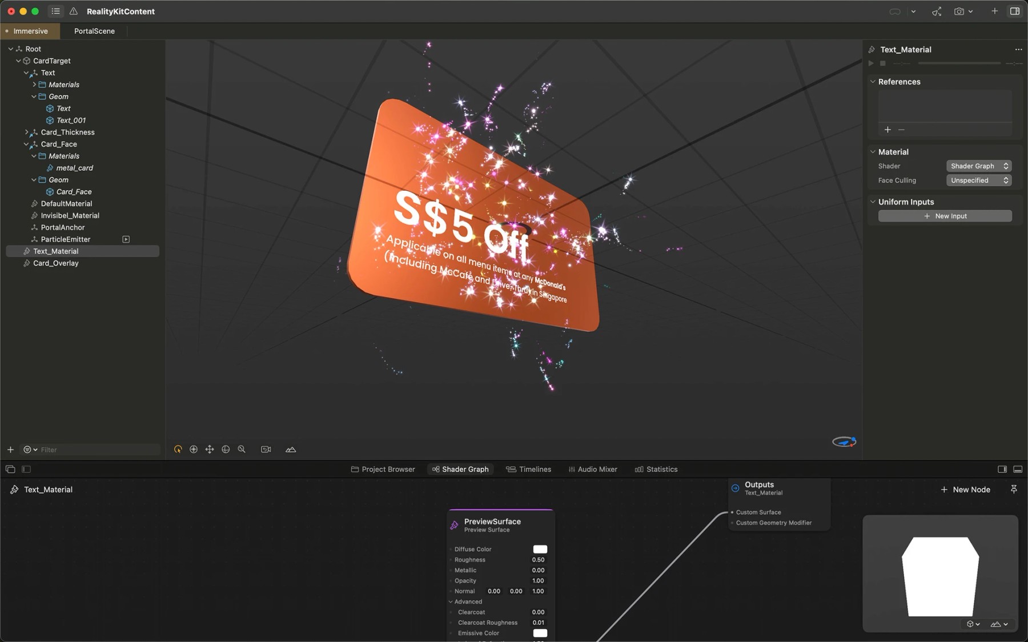
Task: Click New Input under Uniform Inputs
Action: [x=945, y=216]
